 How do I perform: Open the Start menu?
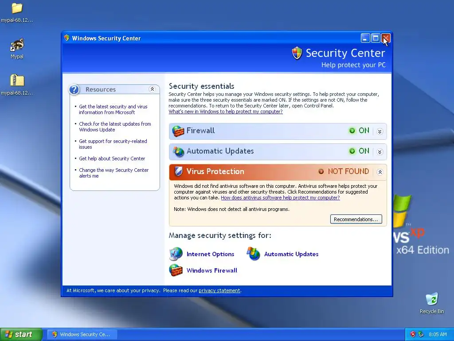point(21,334)
